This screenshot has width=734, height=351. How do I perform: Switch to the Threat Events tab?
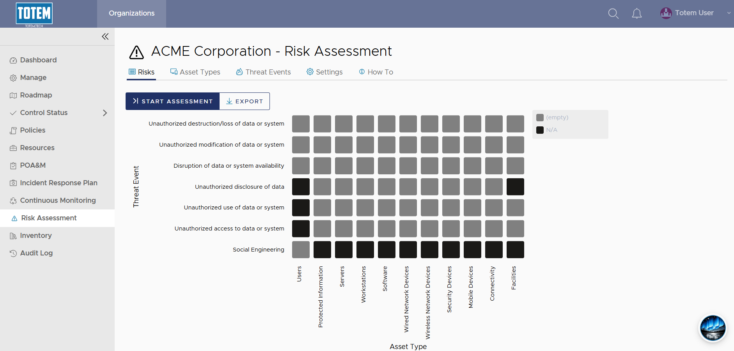pos(263,72)
